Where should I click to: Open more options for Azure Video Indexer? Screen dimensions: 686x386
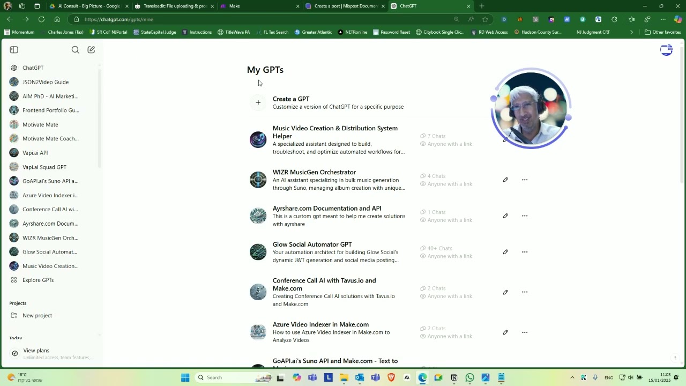pyautogui.click(x=525, y=332)
